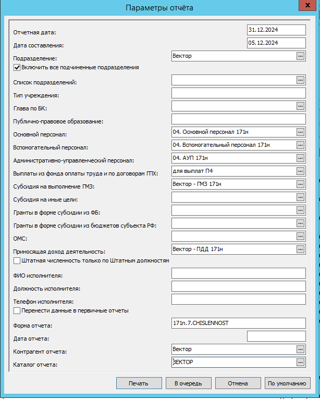The height and width of the screenshot is (400, 320).
Task: Click the Отчетная дата date field
Action: (x=276, y=30)
